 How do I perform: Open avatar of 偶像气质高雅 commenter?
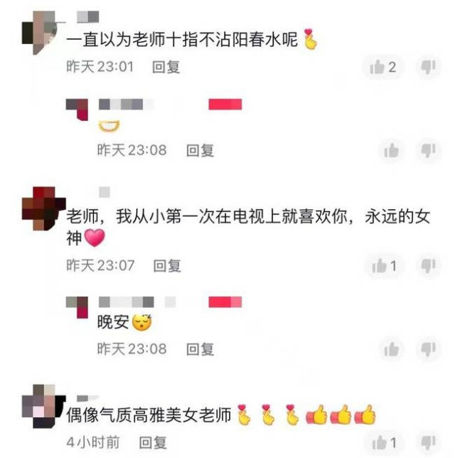pyautogui.click(x=44, y=406)
